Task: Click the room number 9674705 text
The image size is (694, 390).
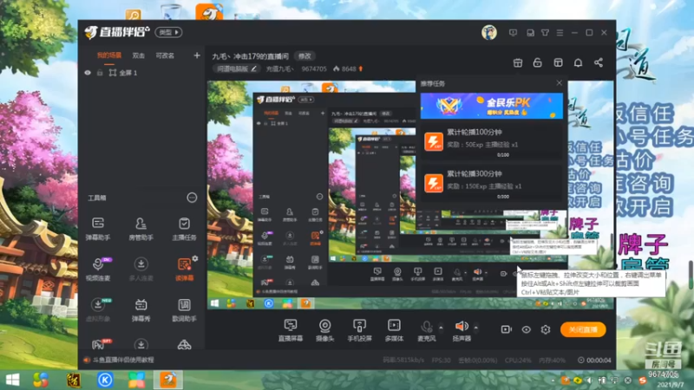Action: (x=314, y=69)
